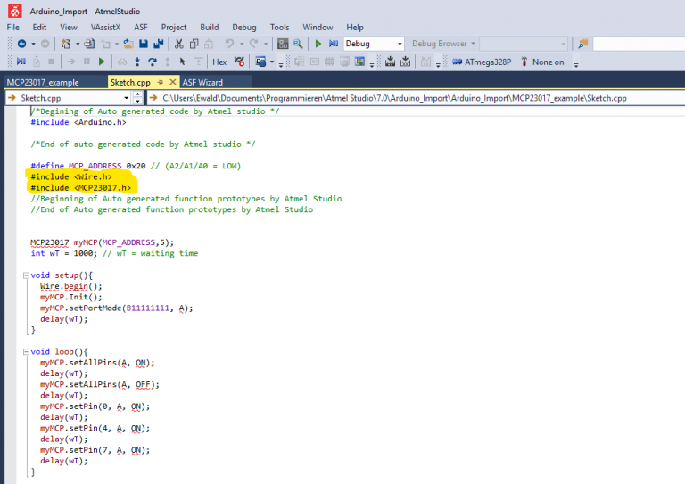This screenshot has width=685, height=484.
Task: Collapse the setup() function block
Action: point(24,275)
